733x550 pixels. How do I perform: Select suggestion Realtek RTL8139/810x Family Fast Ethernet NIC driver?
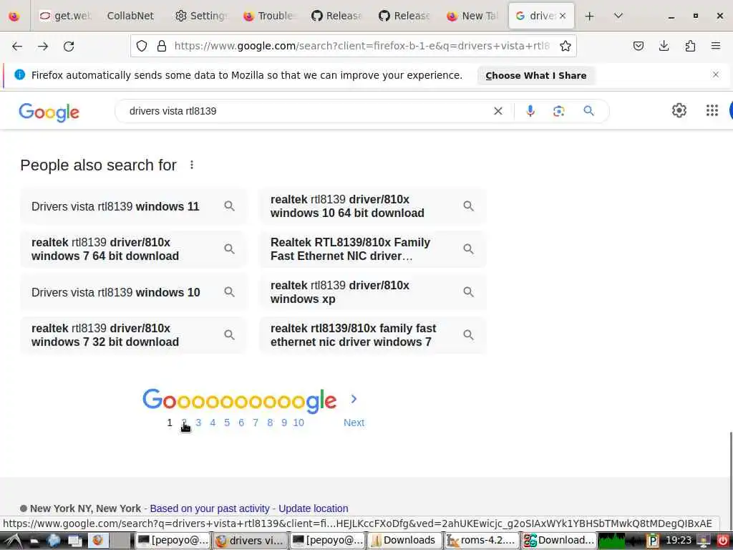click(x=372, y=249)
